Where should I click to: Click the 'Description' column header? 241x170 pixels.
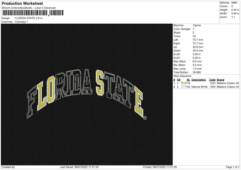(x=198, y=80)
